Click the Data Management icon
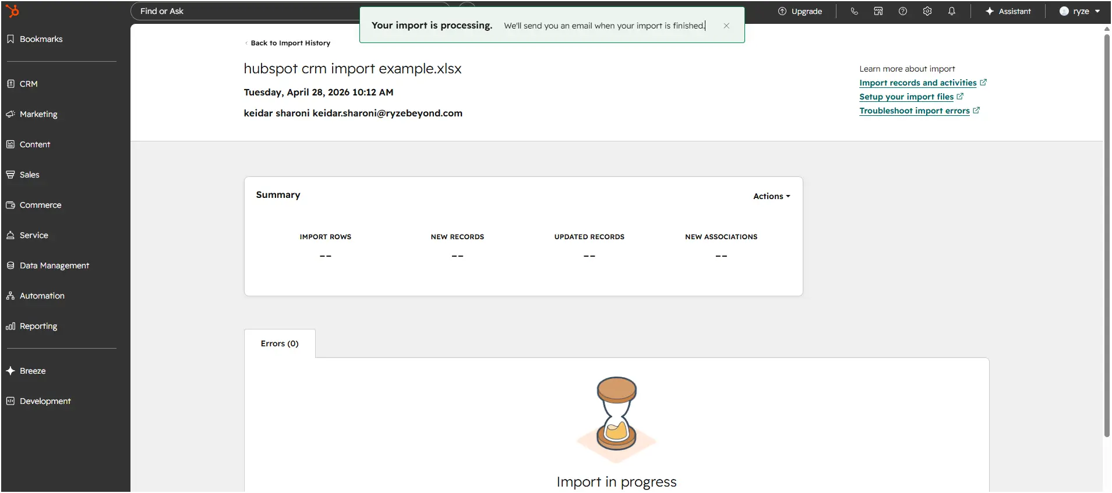Screen dimensions: 1112x493 pos(10,265)
